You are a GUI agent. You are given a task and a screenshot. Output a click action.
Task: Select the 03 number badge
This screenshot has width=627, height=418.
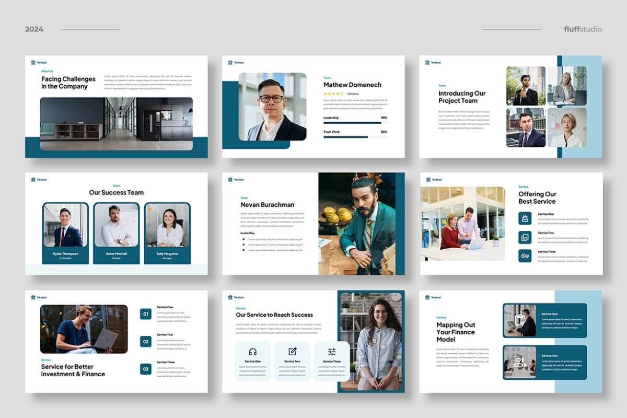click(x=146, y=369)
